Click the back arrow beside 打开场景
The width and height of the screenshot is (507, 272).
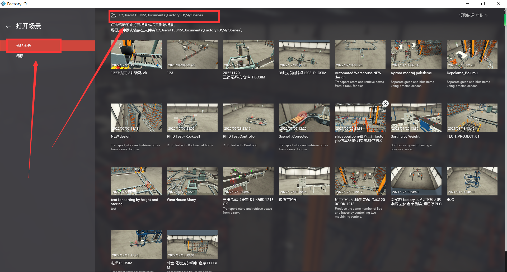pyautogui.click(x=8, y=26)
